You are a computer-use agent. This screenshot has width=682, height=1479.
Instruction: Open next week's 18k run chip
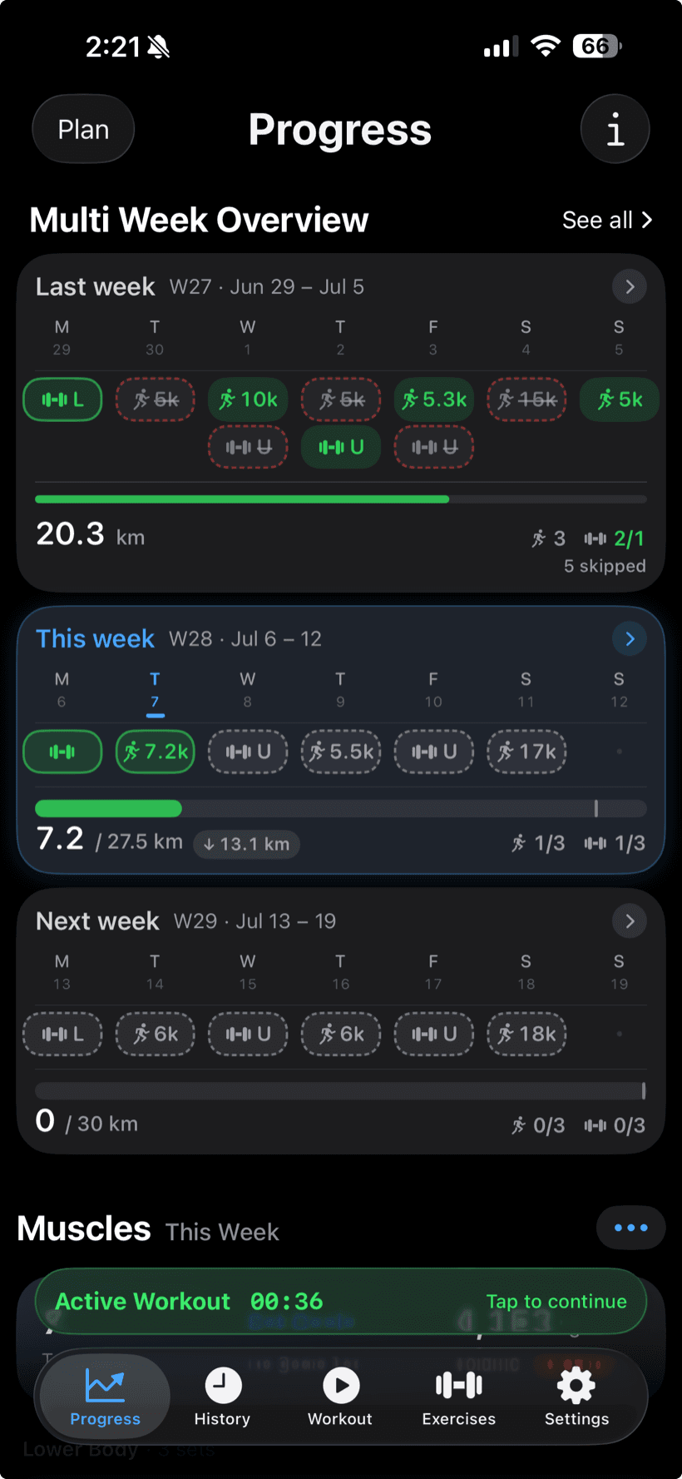pos(526,1034)
